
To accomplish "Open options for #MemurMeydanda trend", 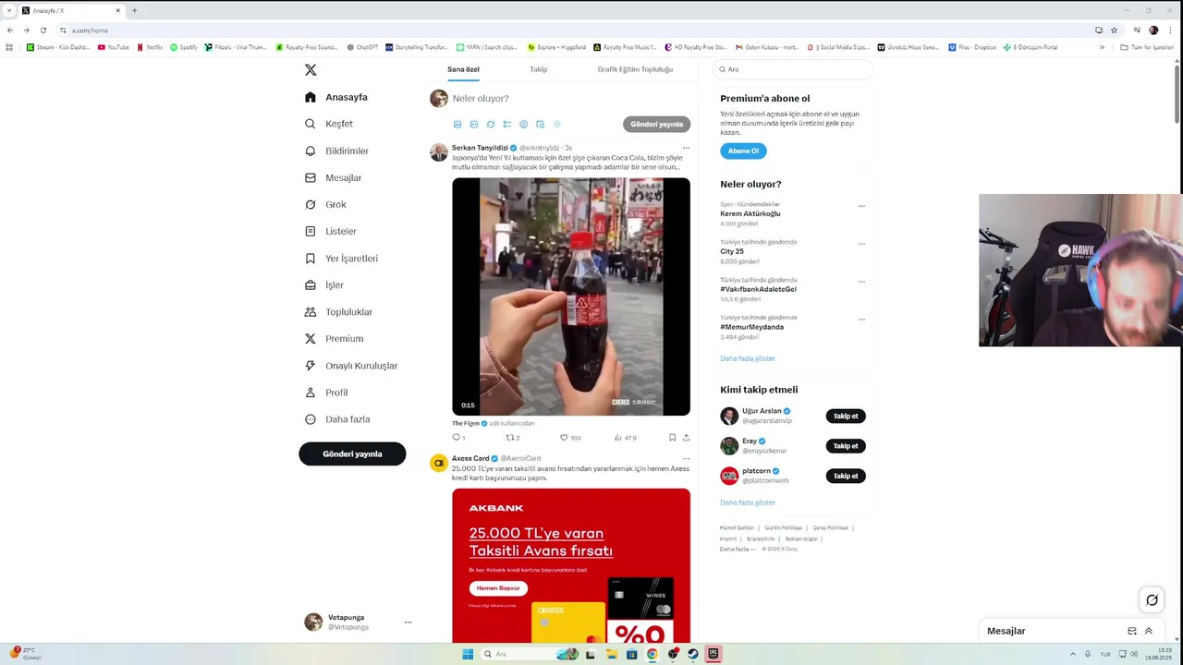I will pos(861,320).
